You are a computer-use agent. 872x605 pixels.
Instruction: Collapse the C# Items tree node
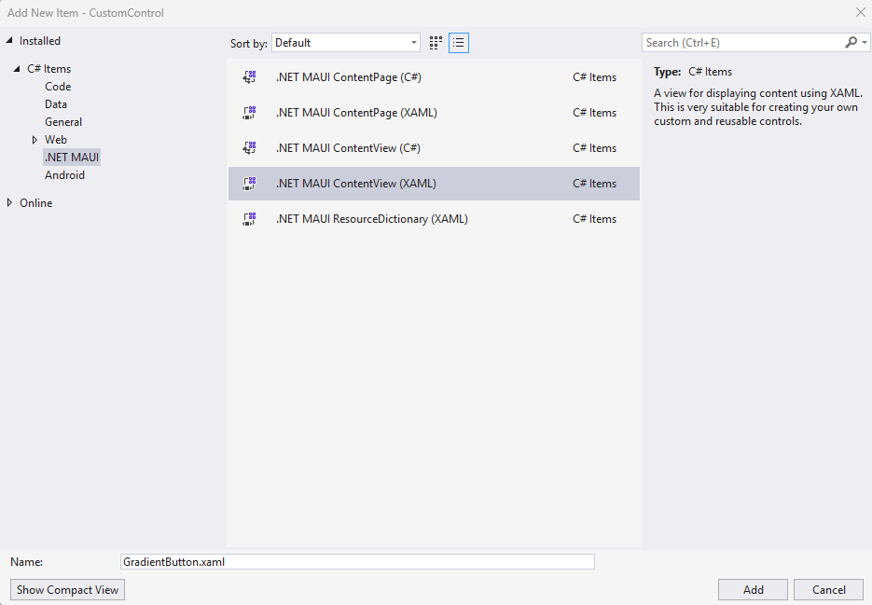coord(15,68)
